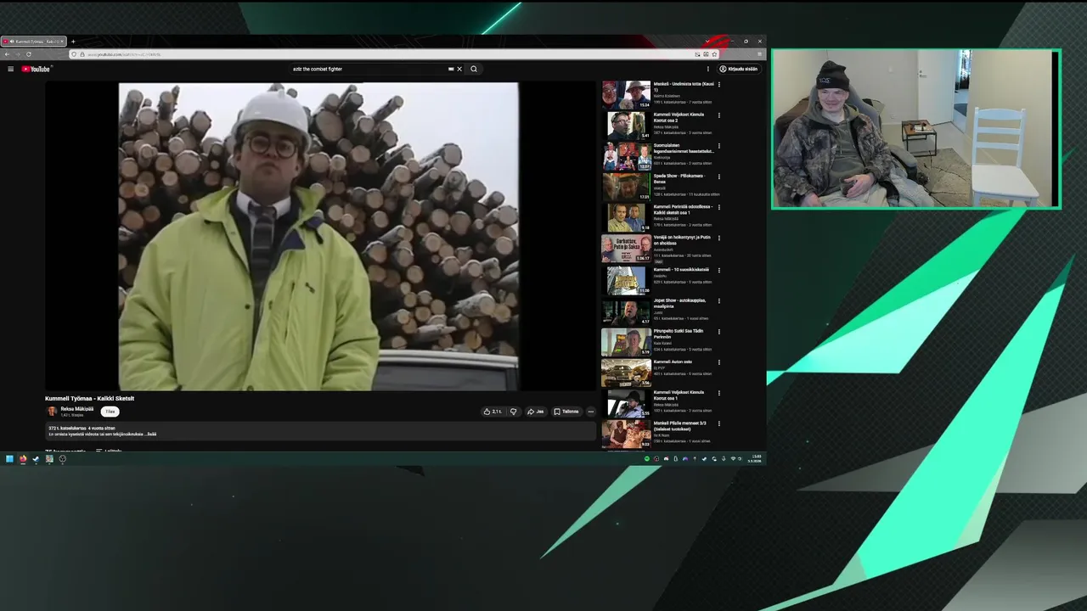Image resolution: width=1087 pixels, height=611 pixels.
Task: Expand the description with ...lisää
Action: pyautogui.click(x=151, y=434)
